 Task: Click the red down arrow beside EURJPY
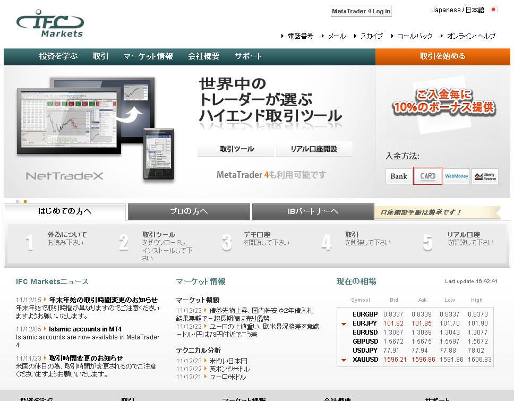344,324
